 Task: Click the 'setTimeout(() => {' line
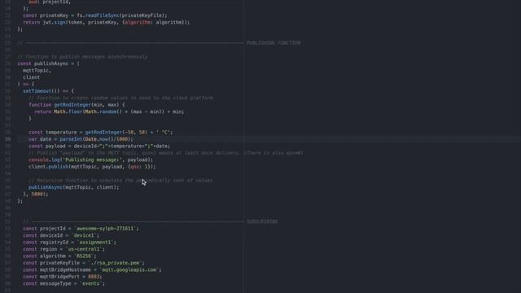coord(49,91)
